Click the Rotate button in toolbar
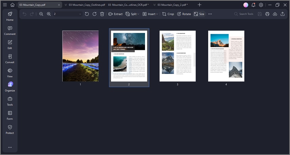The width and height of the screenshot is (290, 155). (184, 14)
